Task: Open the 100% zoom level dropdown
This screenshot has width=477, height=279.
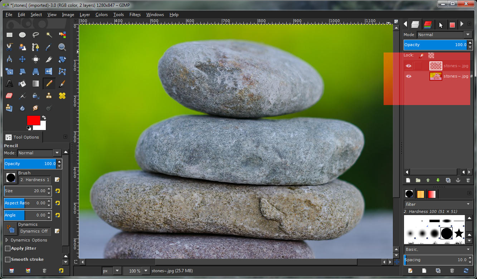Action: (x=136, y=271)
